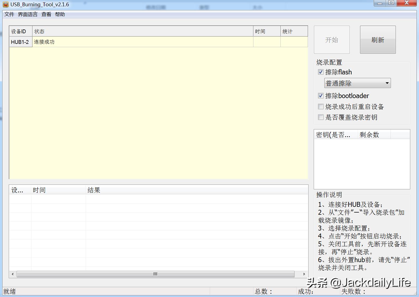Viewport: 419px width, 297px height.
Task: Uncheck the 擦除bootloader checkbox
Action: coord(321,96)
